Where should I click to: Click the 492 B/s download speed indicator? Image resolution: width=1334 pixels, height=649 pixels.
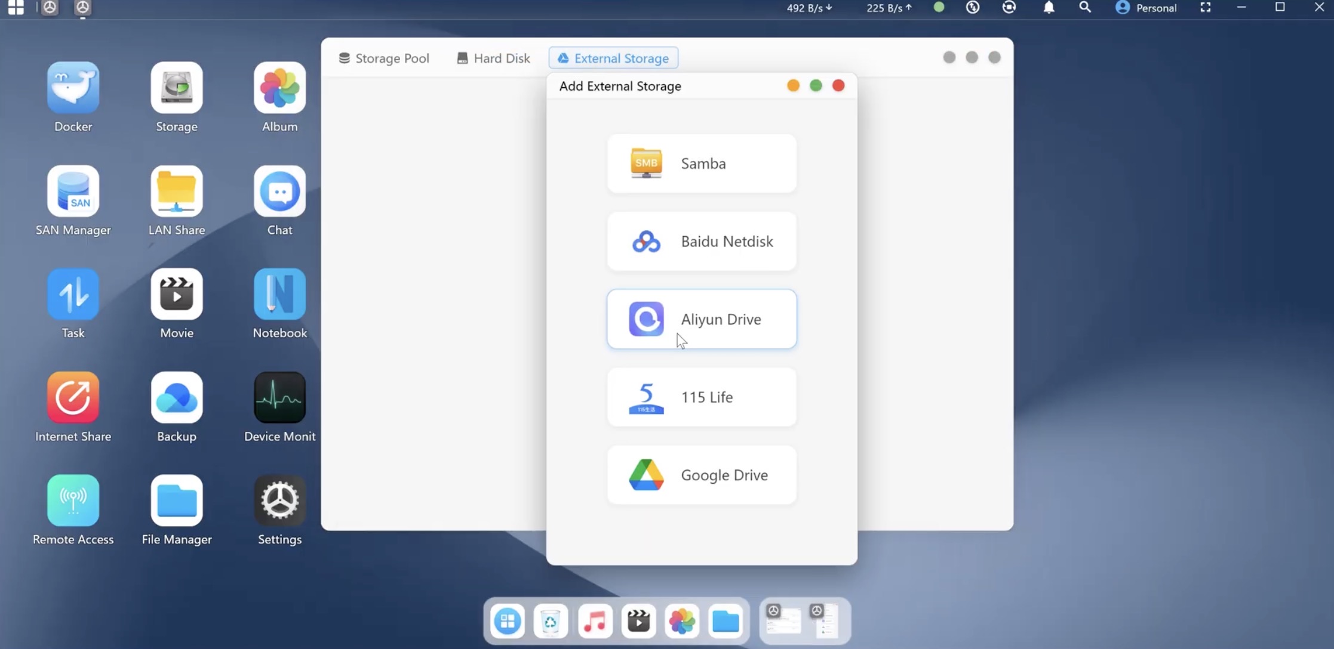809,8
